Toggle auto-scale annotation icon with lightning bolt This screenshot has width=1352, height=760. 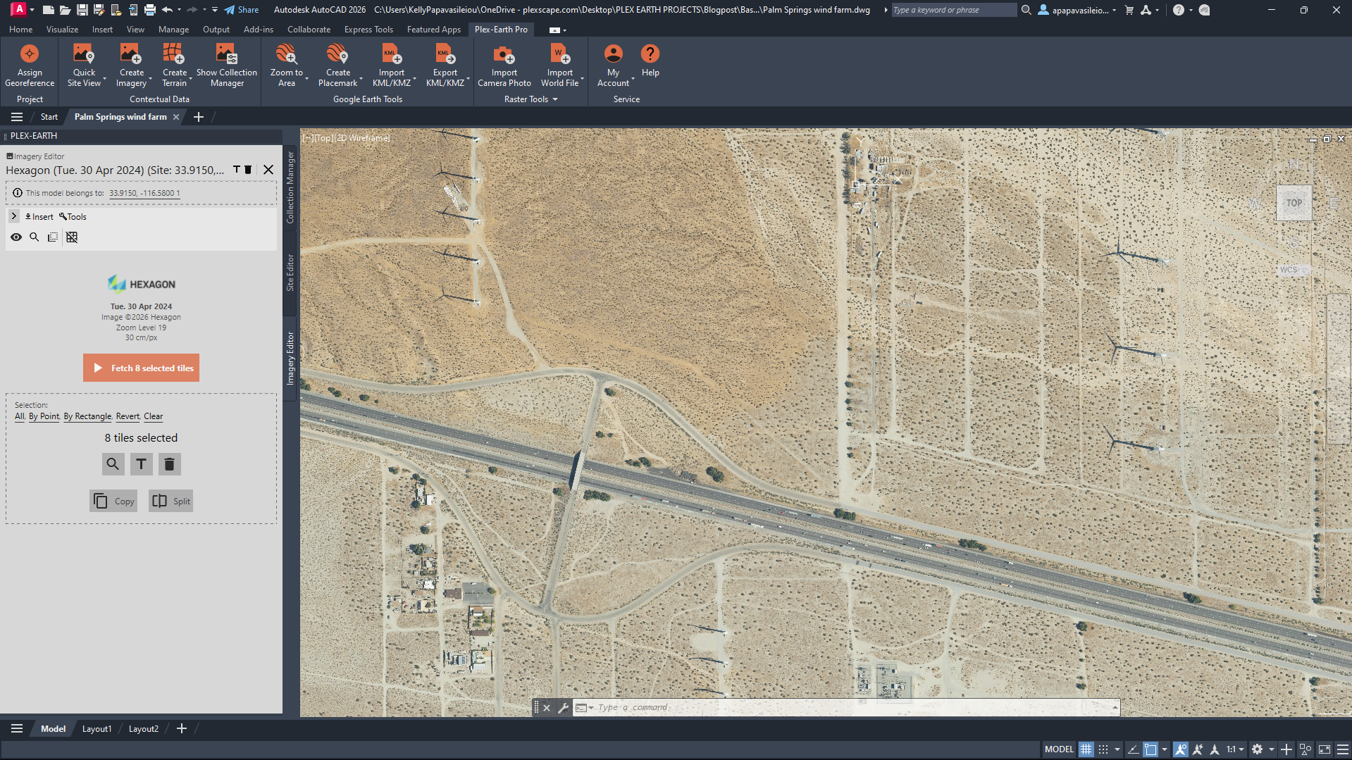tap(1198, 749)
